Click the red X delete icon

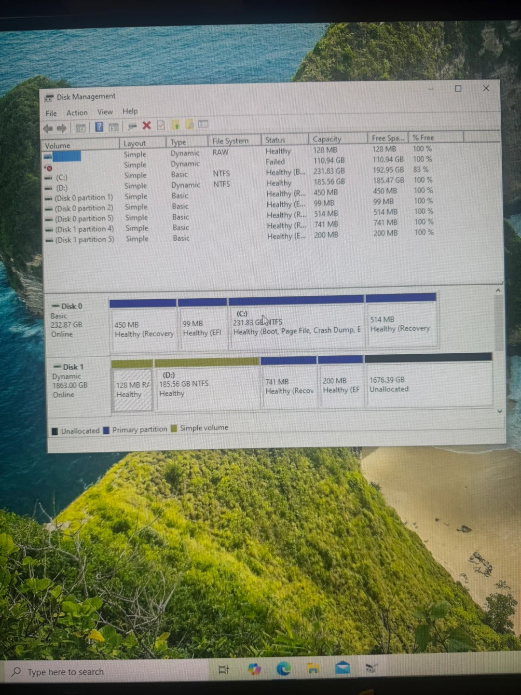tap(147, 125)
